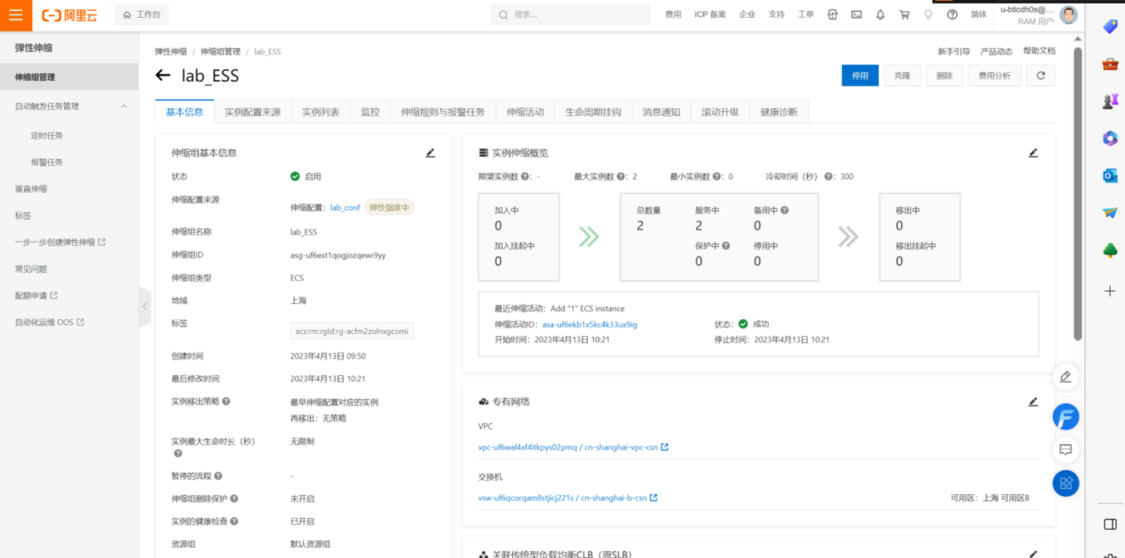
Task: Click the 伸缩组管理 breadcrumb link
Action: tap(220, 51)
